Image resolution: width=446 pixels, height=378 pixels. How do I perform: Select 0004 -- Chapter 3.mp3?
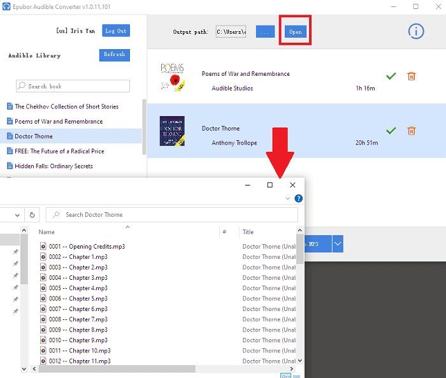pyautogui.click(x=78, y=277)
